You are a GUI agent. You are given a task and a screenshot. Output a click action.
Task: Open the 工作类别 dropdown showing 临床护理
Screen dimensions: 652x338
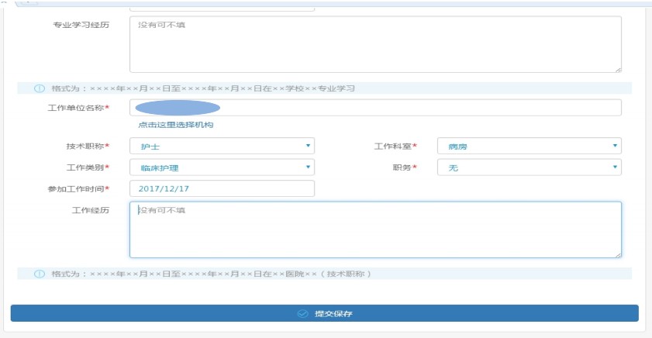[222, 167]
